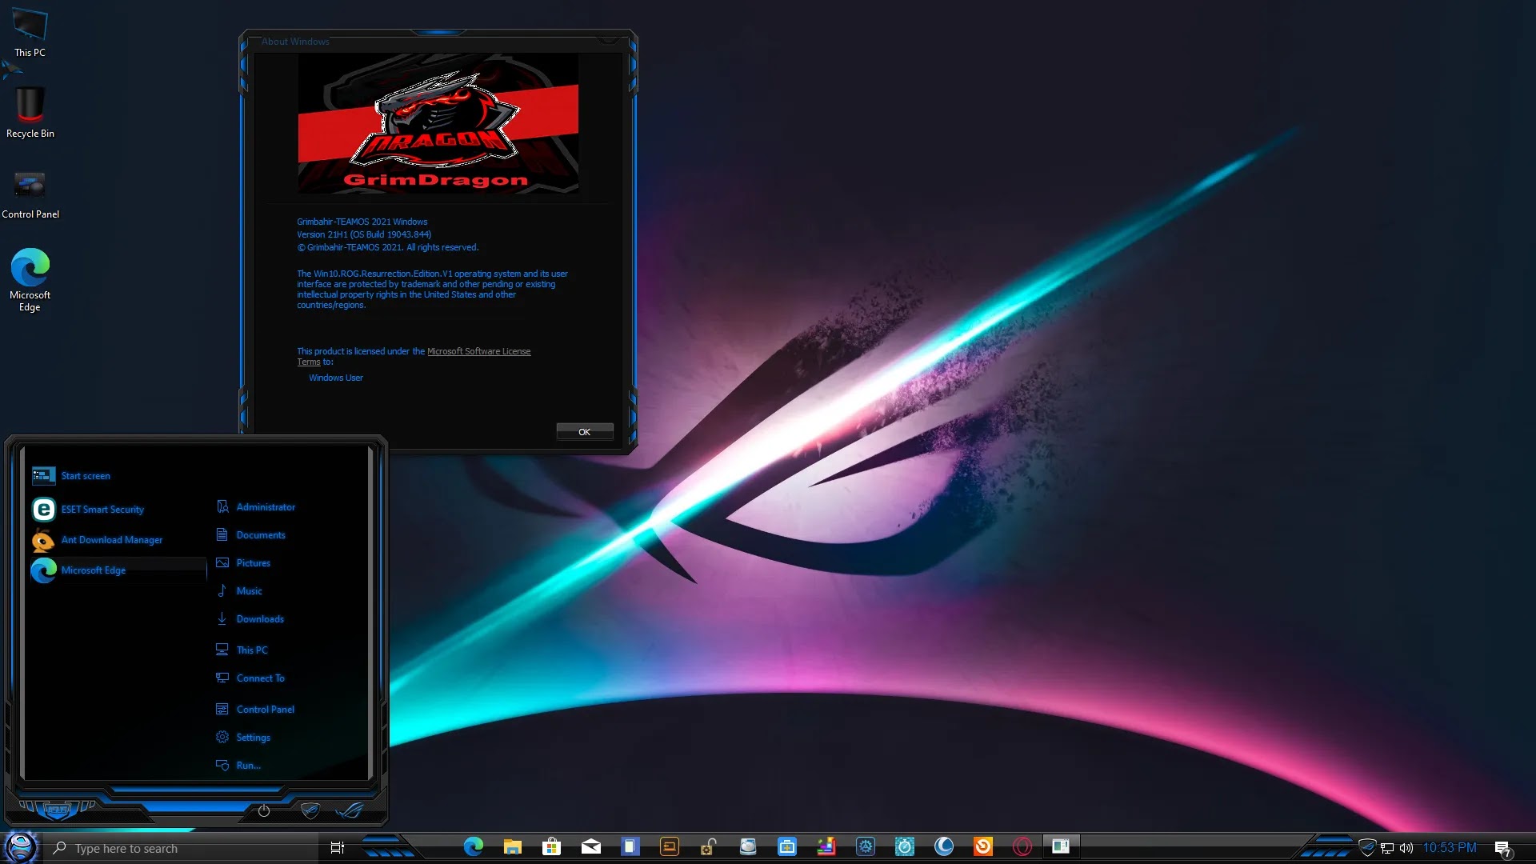Screen dimensions: 1536x864
Task: Open Downloads from the start menu
Action: point(259,619)
